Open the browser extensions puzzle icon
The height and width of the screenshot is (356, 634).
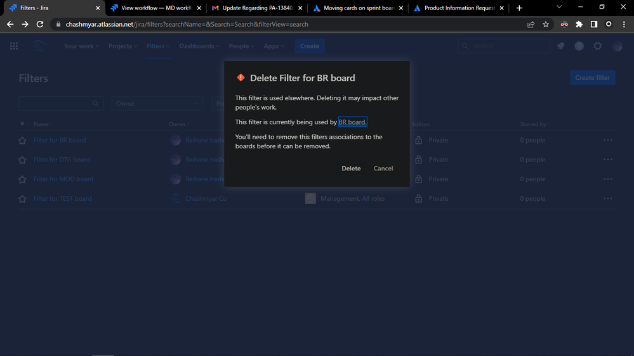579,24
